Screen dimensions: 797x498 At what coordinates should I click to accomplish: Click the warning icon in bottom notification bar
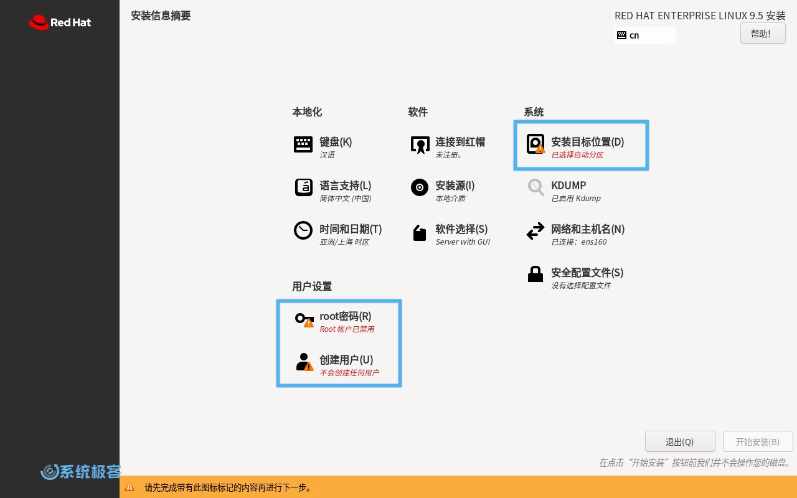(x=130, y=487)
